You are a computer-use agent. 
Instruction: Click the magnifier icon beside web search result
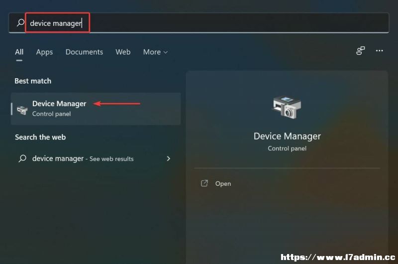[x=22, y=158]
